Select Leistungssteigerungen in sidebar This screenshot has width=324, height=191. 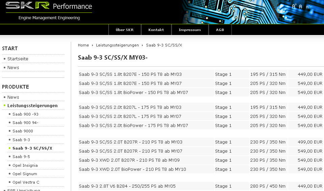click(32, 105)
